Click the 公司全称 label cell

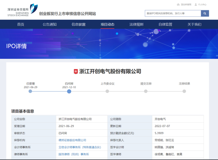pos(34,119)
